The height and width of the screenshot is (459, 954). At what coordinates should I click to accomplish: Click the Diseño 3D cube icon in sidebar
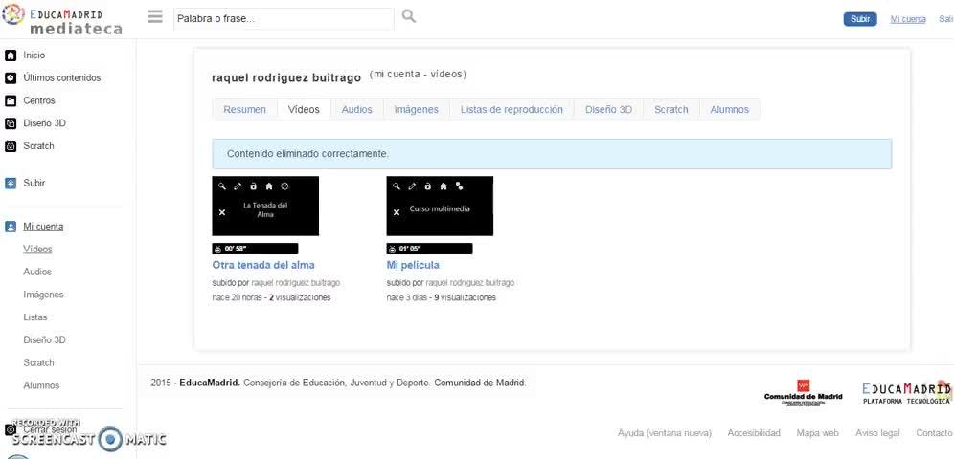tap(11, 123)
